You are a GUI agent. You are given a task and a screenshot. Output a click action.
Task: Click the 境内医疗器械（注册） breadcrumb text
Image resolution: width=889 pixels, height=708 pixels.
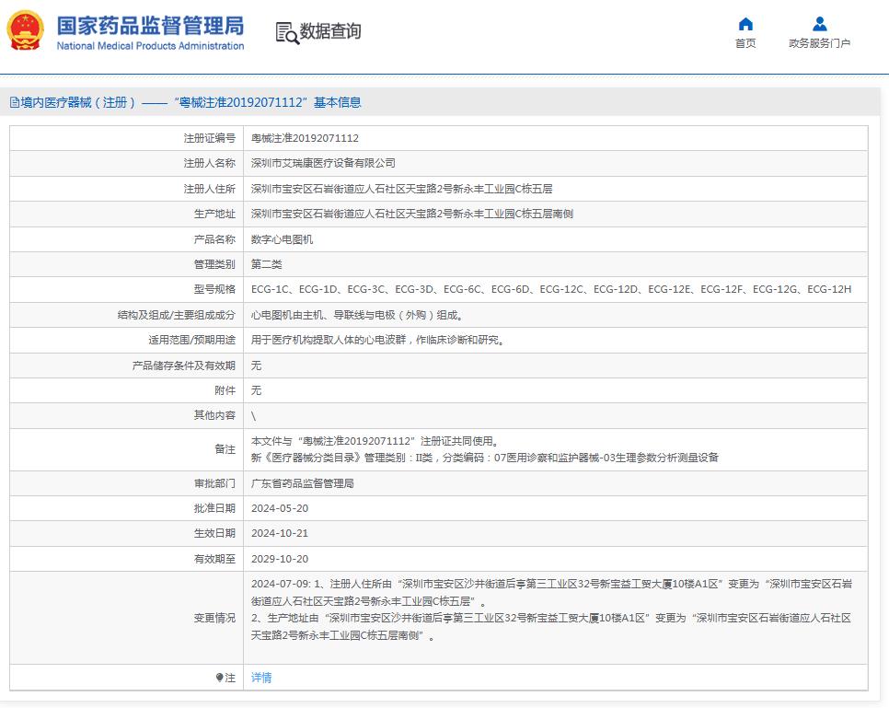(75, 102)
